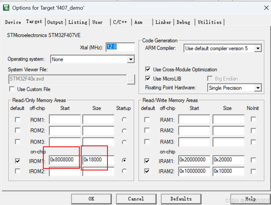Click the ROM2 Size field
This screenshot has height=205, width=271.
[98, 131]
